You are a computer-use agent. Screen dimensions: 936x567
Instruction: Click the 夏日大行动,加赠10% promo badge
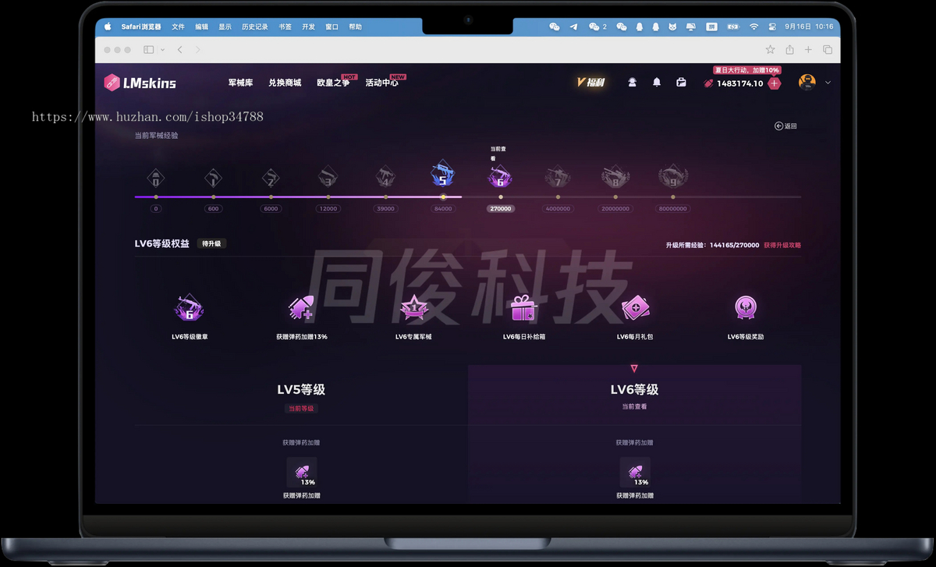coord(747,70)
